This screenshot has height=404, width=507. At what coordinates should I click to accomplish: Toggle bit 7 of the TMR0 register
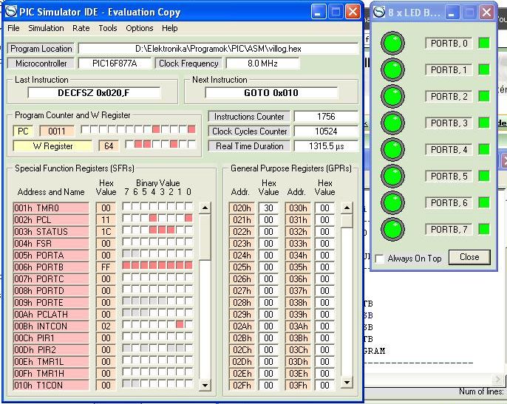(126, 207)
